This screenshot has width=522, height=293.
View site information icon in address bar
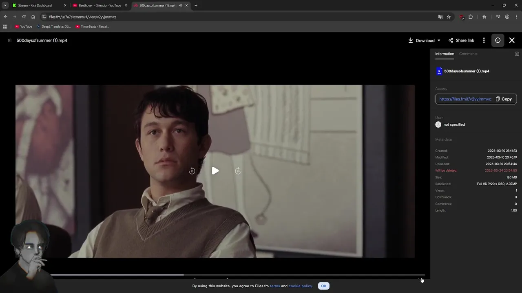pyautogui.click(x=44, y=17)
